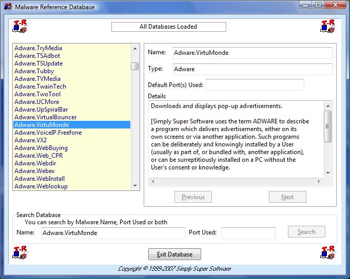Select Adware.TwoTool in the list
Image resolution: width=350 pixels, height=279 pixels.
point(72,94)
